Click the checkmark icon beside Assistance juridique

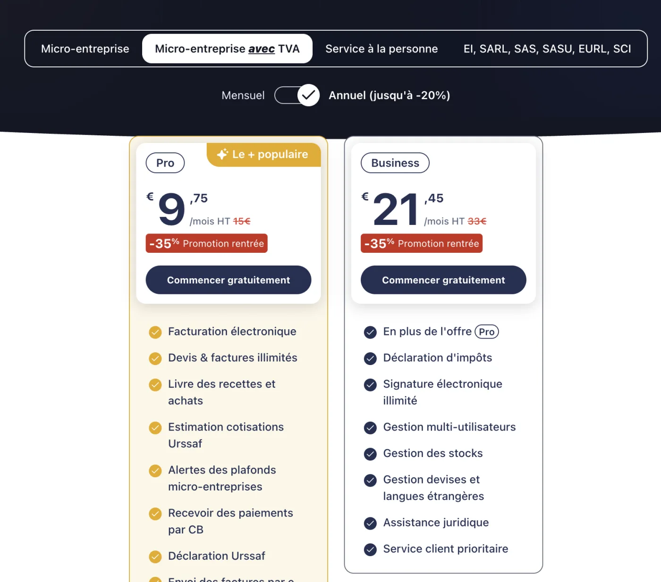371,524
